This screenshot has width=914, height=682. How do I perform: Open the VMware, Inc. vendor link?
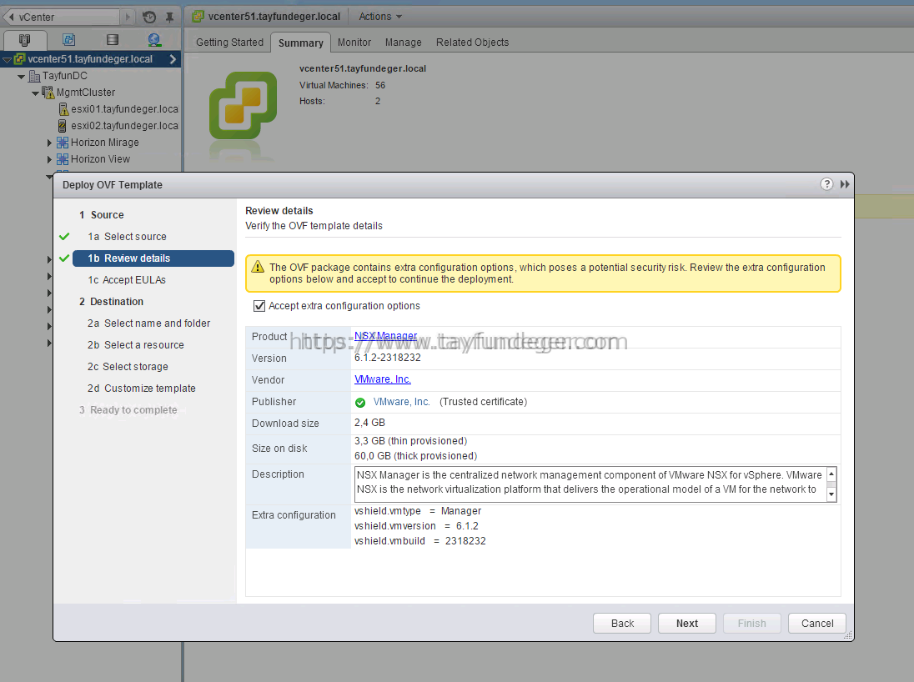coord(383,379)
